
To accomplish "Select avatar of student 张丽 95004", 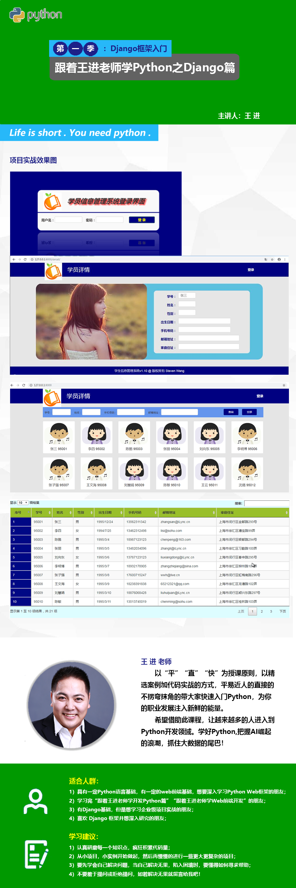I will tap(172, 434).
